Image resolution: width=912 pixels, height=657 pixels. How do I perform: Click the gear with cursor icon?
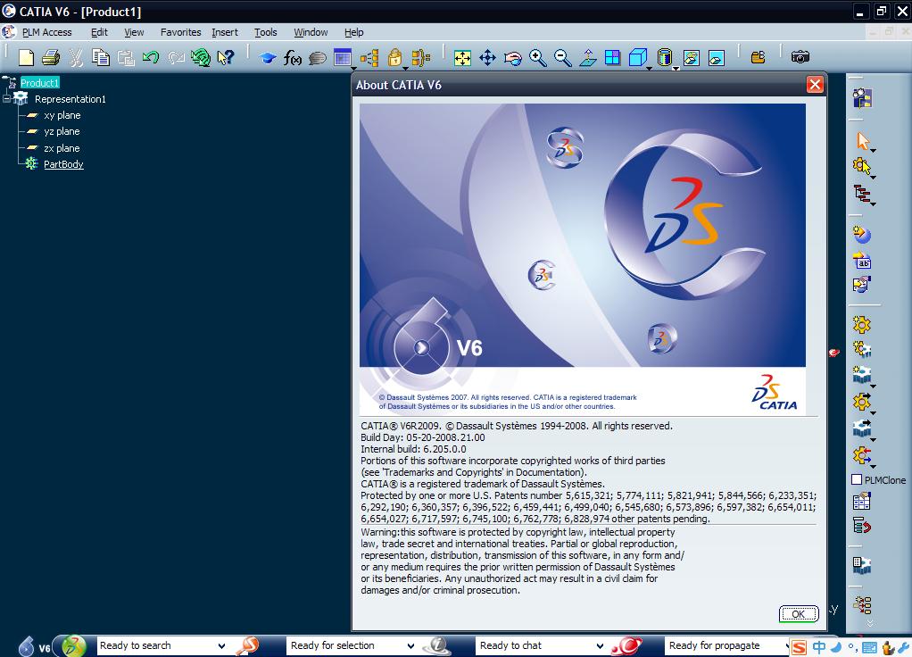tap(863, 167)
